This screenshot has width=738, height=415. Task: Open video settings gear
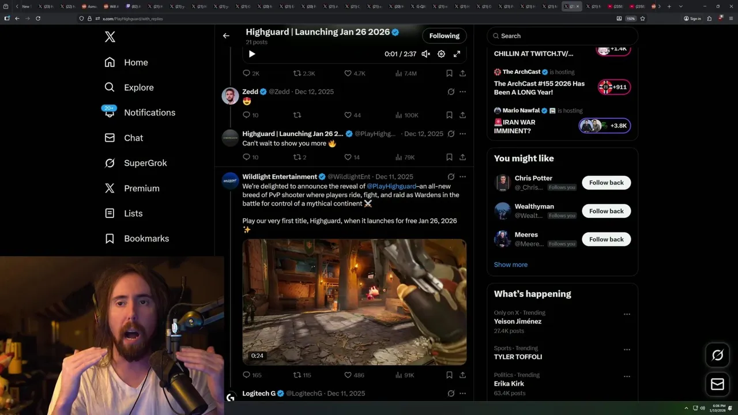click(441, 54)
